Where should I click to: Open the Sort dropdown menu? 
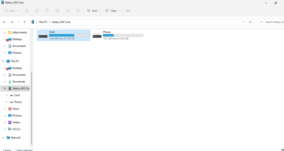pyautogui.click(x=93, y=11)
